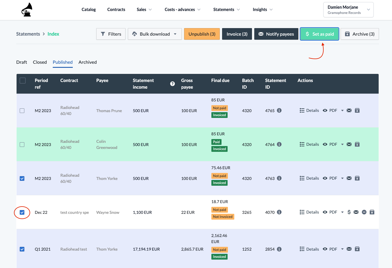Click minus circle icon in Wayne Snow row
Screen dimensions: 392x268
coord(364,212)
